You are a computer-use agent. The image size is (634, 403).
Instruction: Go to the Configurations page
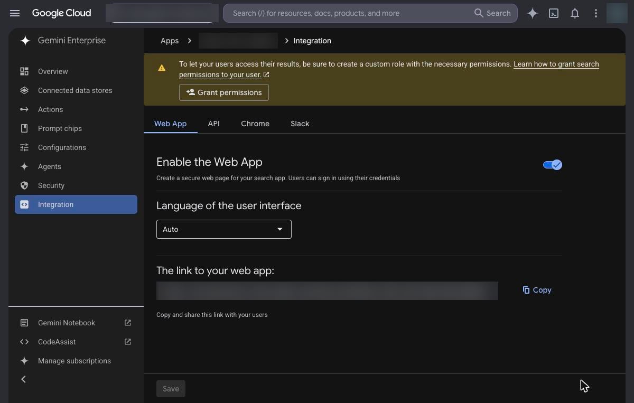tap(76, 147)
